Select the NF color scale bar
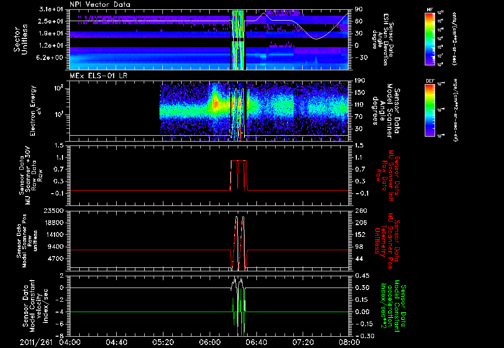The height and width of the screenshot is (348, 504). tap(430, 39)
